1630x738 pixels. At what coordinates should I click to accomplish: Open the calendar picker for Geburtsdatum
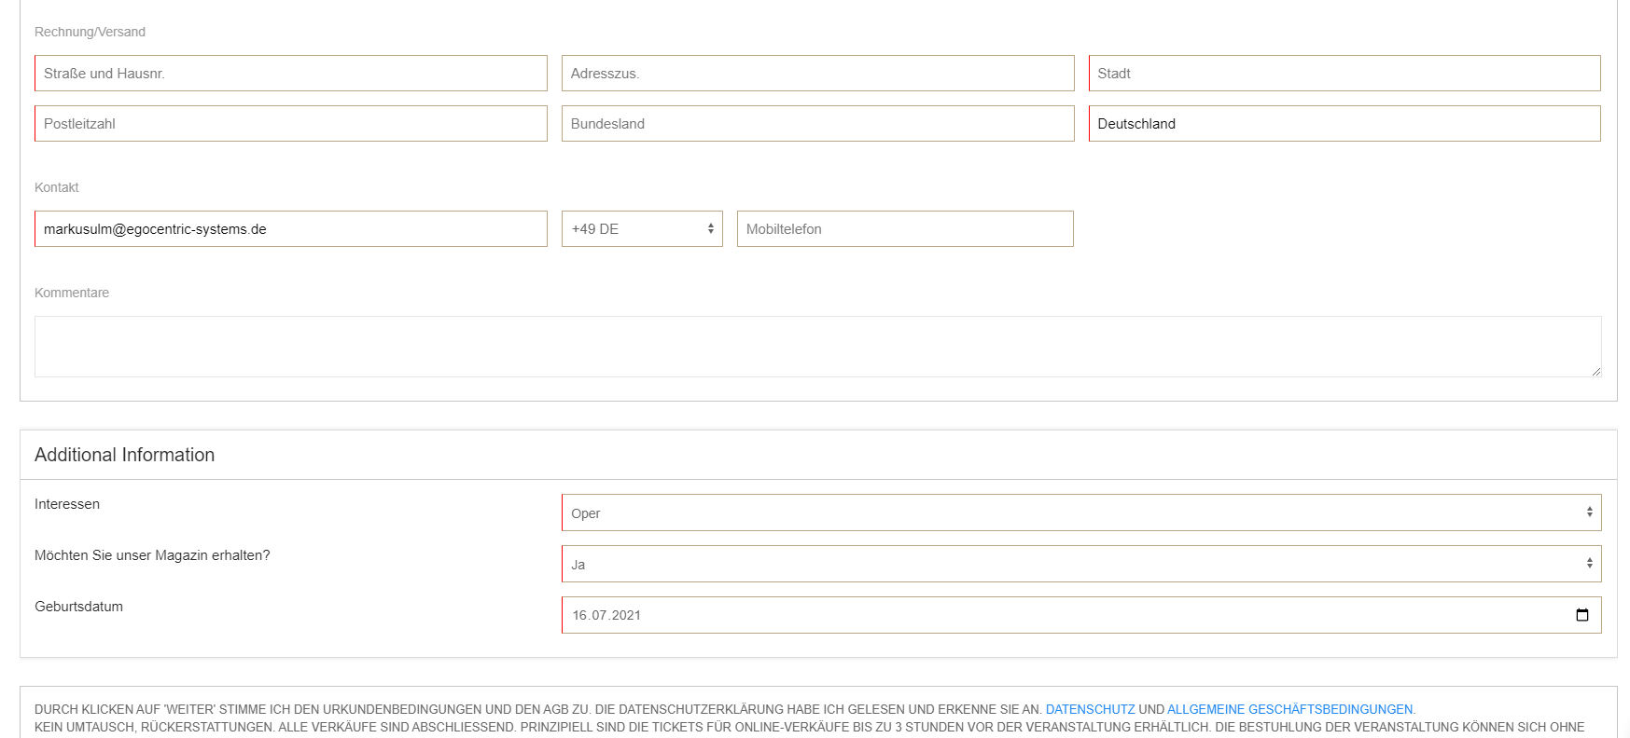click(x=1581, y=615)
